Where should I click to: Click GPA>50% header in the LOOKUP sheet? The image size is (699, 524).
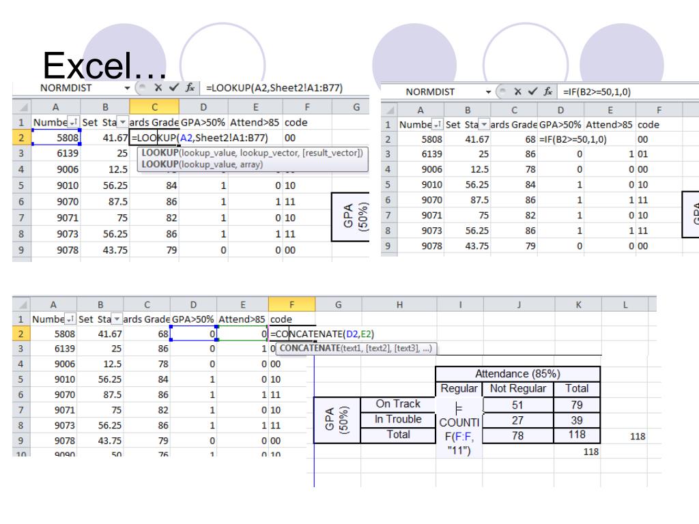tap(203, 122)
